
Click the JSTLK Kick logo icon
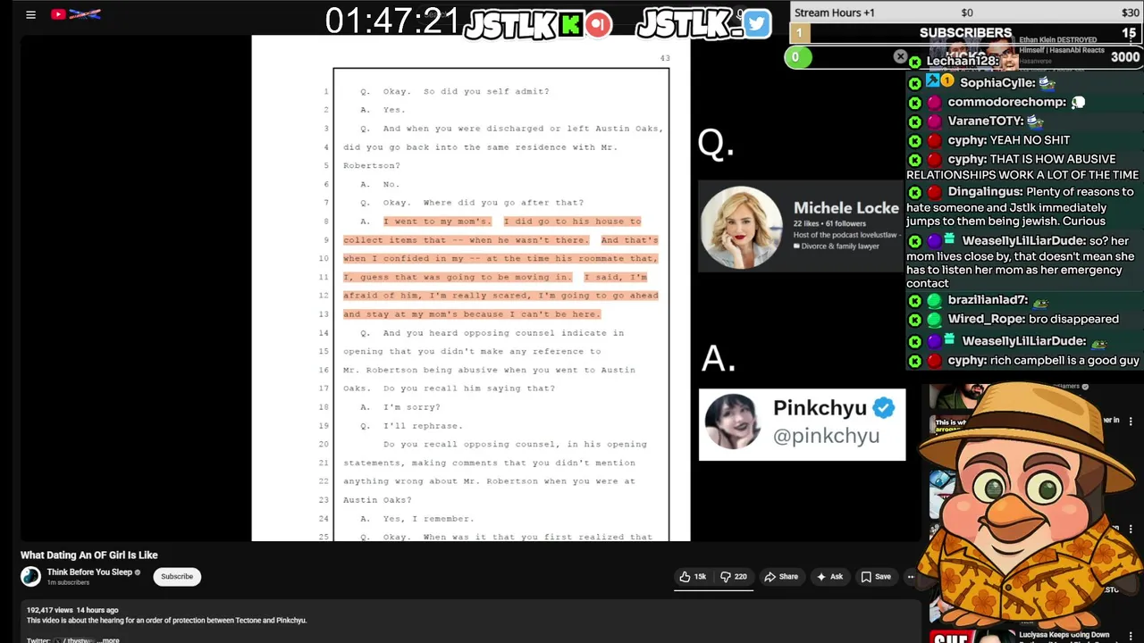[x=570, y=24]
